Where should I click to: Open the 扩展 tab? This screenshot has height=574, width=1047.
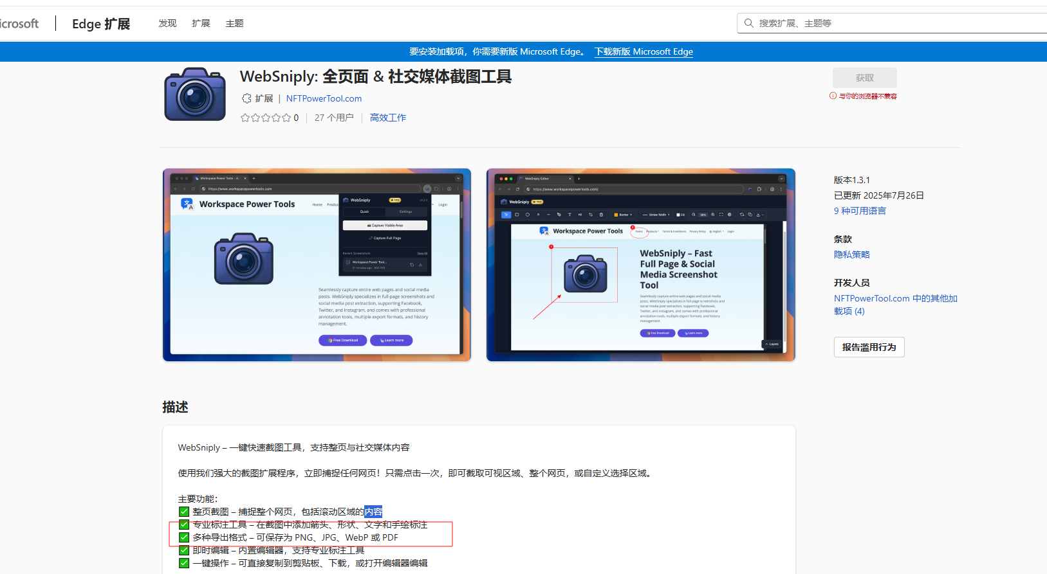click(x=201, y=23)
